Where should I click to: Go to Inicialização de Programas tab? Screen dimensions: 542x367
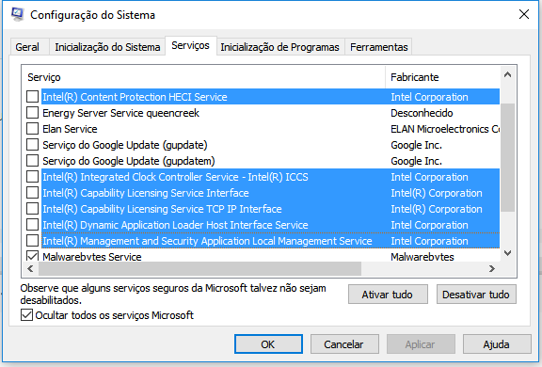click(279, 47)
